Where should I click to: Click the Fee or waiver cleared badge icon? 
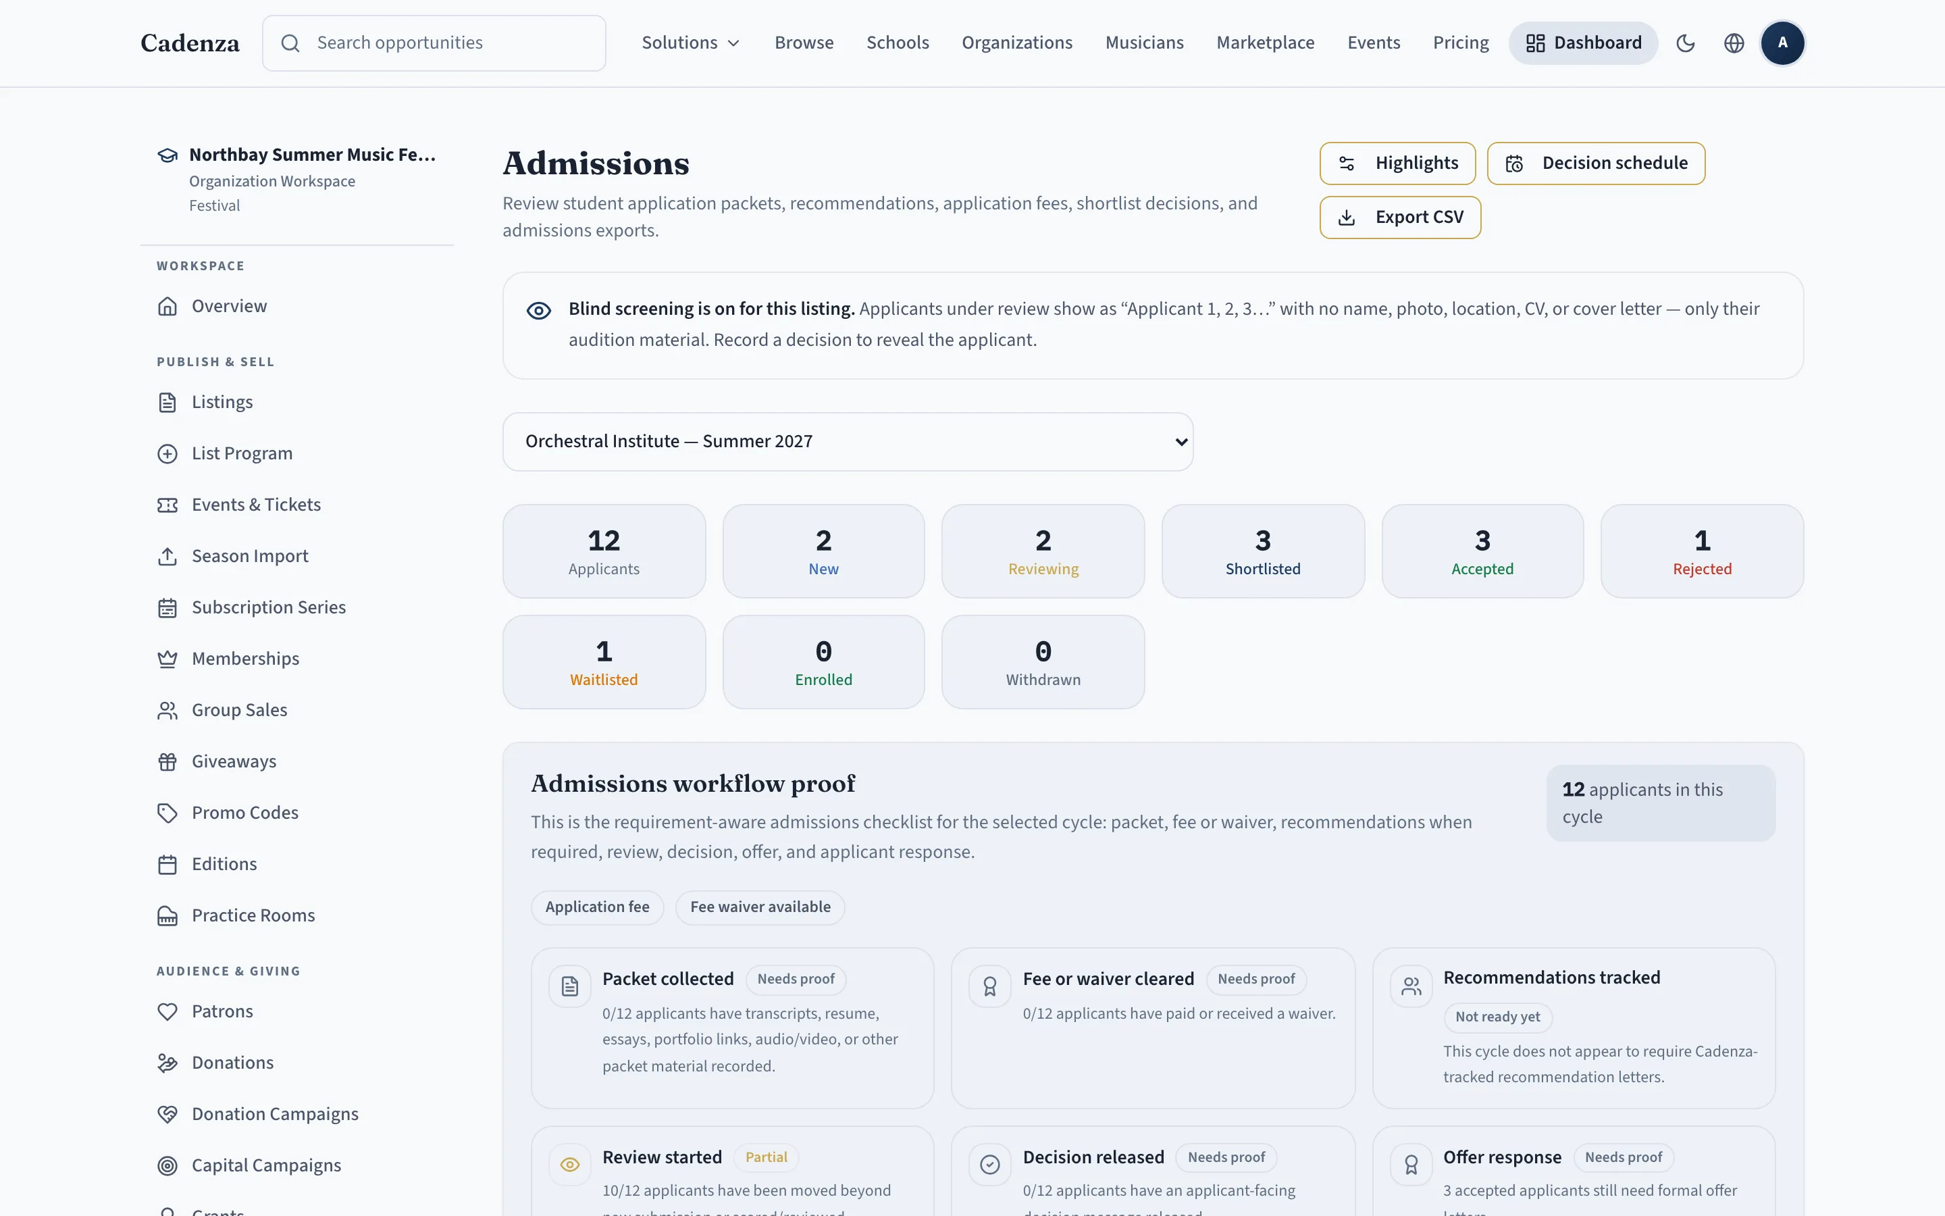click(x=990, y=986)
